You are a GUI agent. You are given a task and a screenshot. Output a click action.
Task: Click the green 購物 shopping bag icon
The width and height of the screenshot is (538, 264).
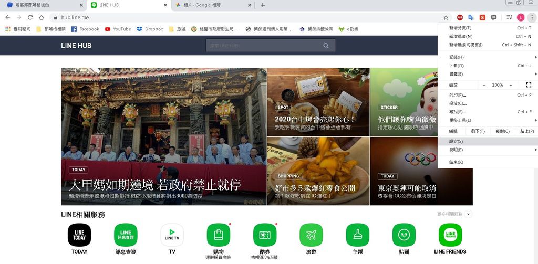coord(218,235)
